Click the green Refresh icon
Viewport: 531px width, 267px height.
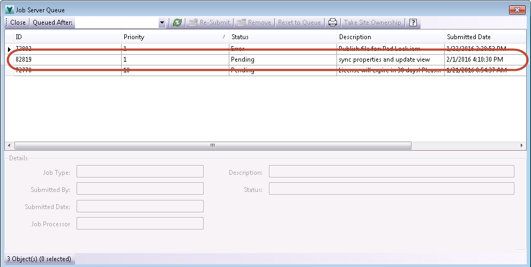coord(177,23)
